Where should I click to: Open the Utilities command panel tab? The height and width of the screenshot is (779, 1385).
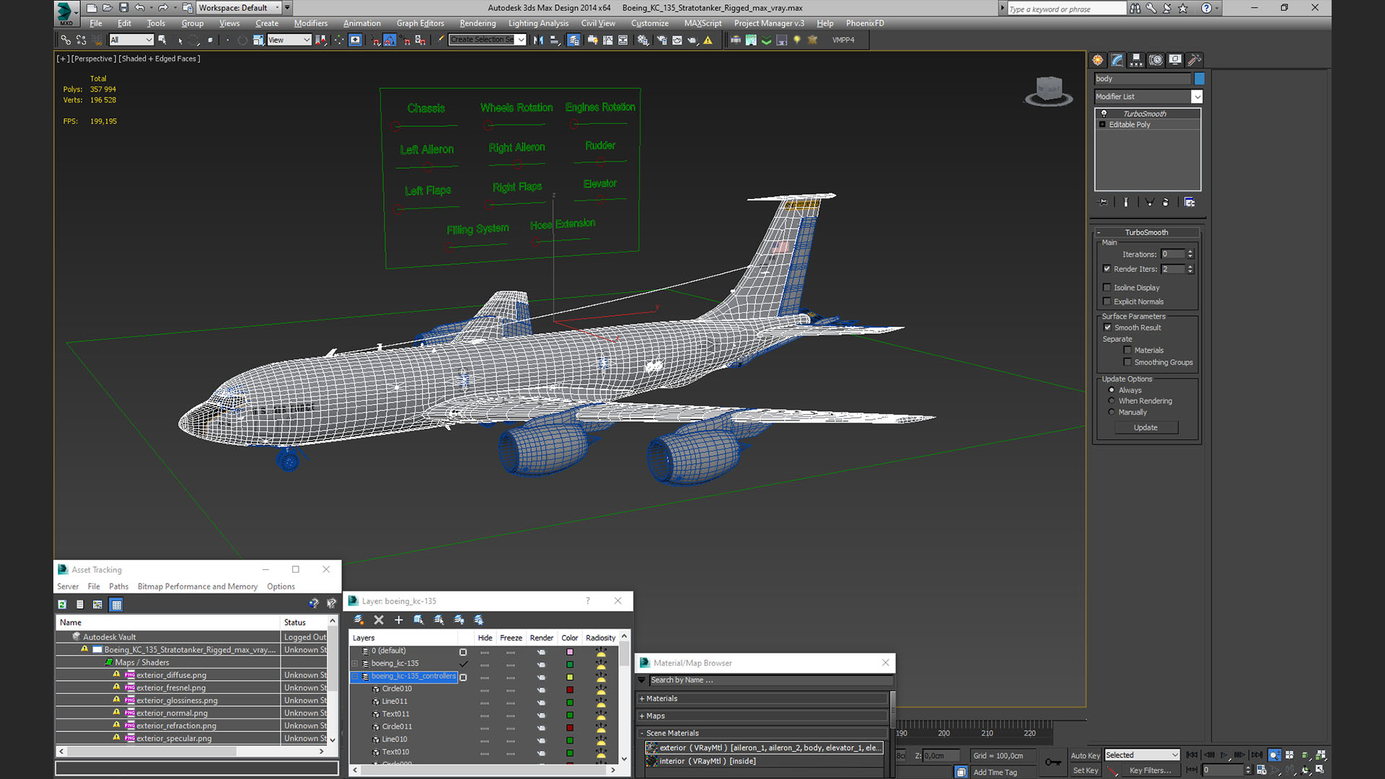(1195, 60)
